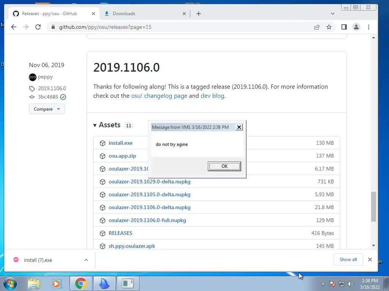Screen dimensions: 389x291
Task: Go back to the previous page
Action: pos(14,27)
